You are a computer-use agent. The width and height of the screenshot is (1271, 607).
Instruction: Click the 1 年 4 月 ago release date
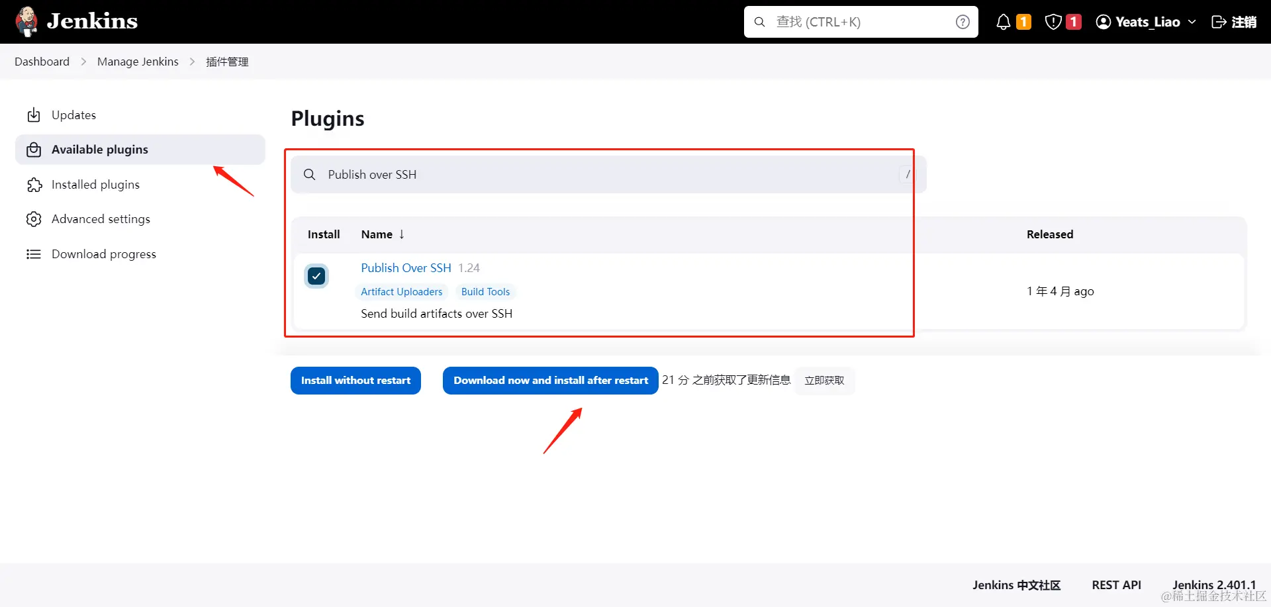click(x=1060, y=291)
